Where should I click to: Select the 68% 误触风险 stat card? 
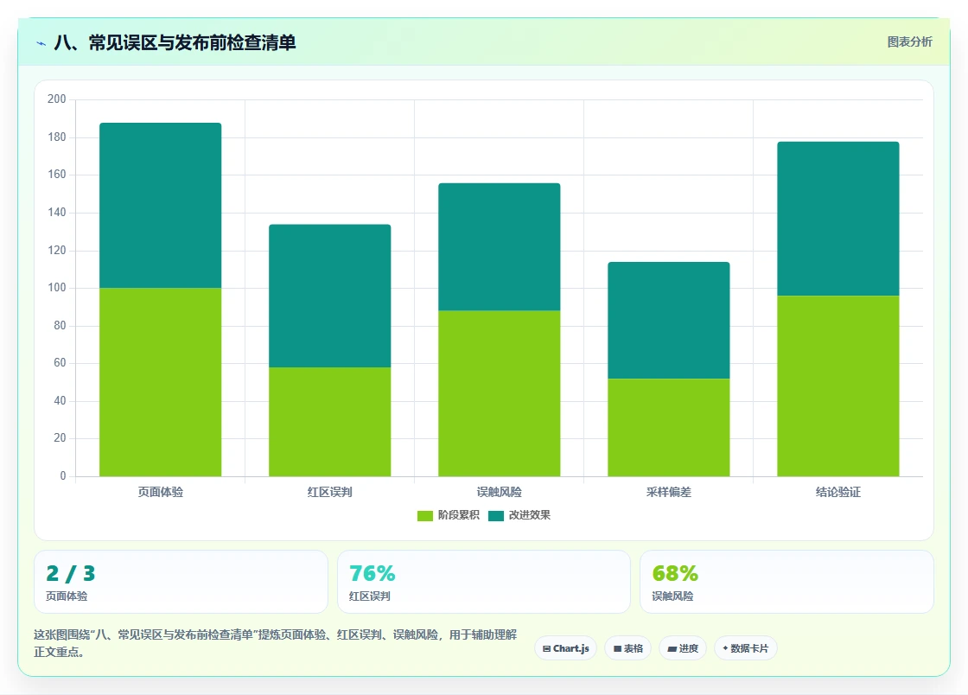point(786,582)
